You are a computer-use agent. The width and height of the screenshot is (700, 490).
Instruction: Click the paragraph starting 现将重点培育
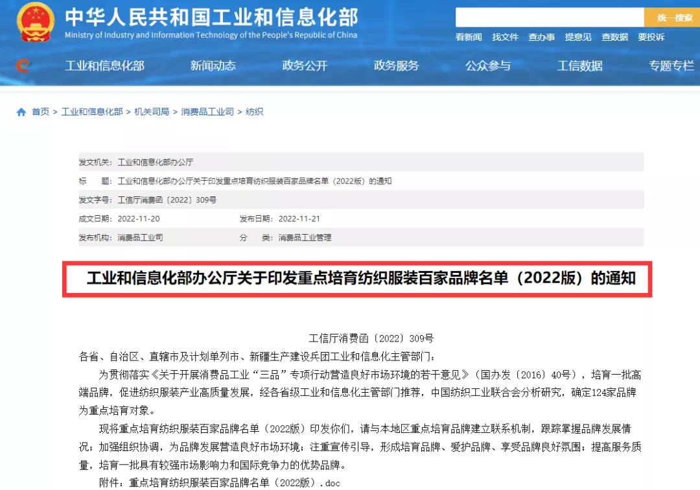click(360, 447)
